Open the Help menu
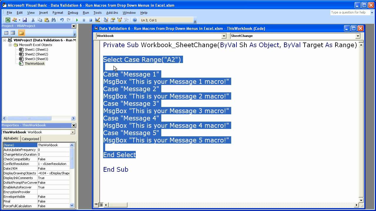The height and width of the screenshot is (211, 376). point(144,13)
